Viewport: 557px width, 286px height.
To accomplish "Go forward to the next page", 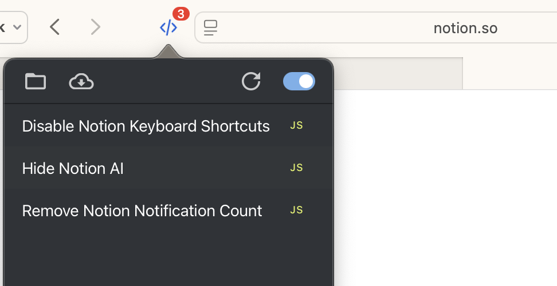I will point(96,27).
